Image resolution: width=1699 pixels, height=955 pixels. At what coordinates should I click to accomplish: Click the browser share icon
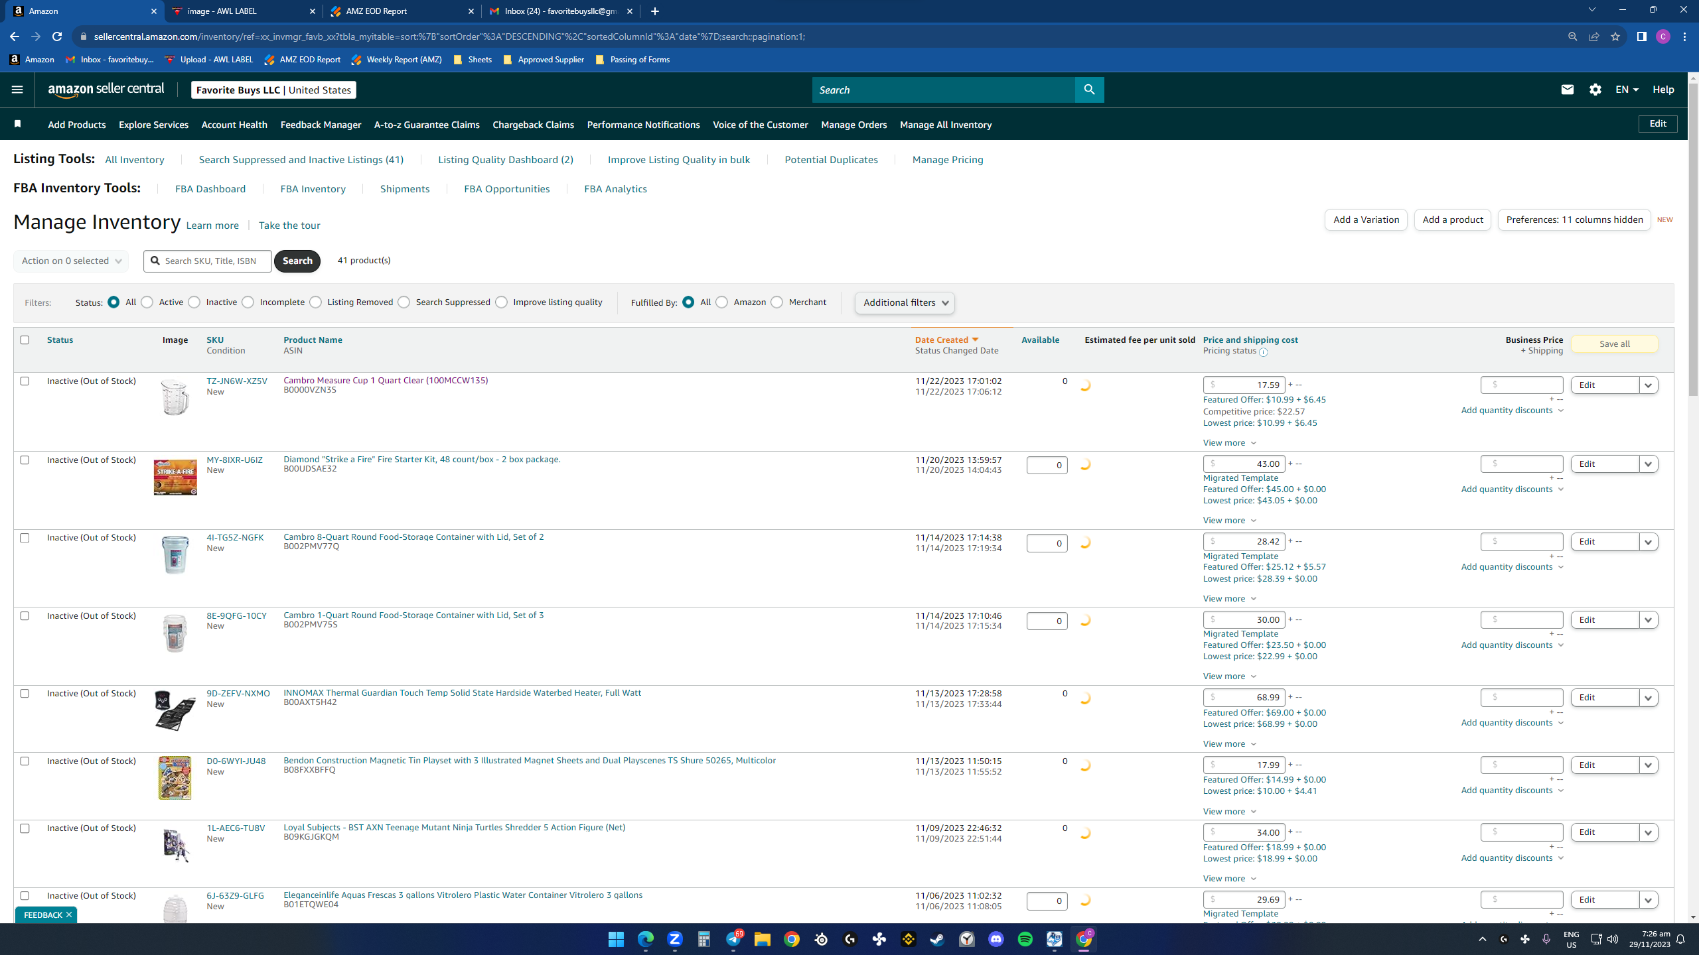point(1594,36)
